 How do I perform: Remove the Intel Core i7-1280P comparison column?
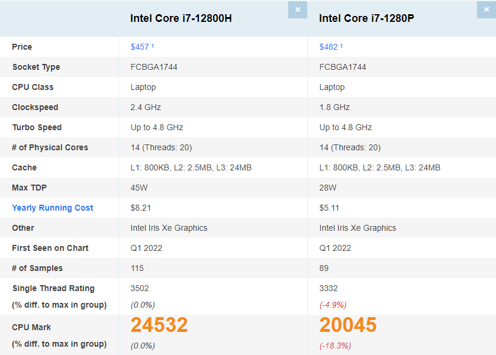coord(486,10)
